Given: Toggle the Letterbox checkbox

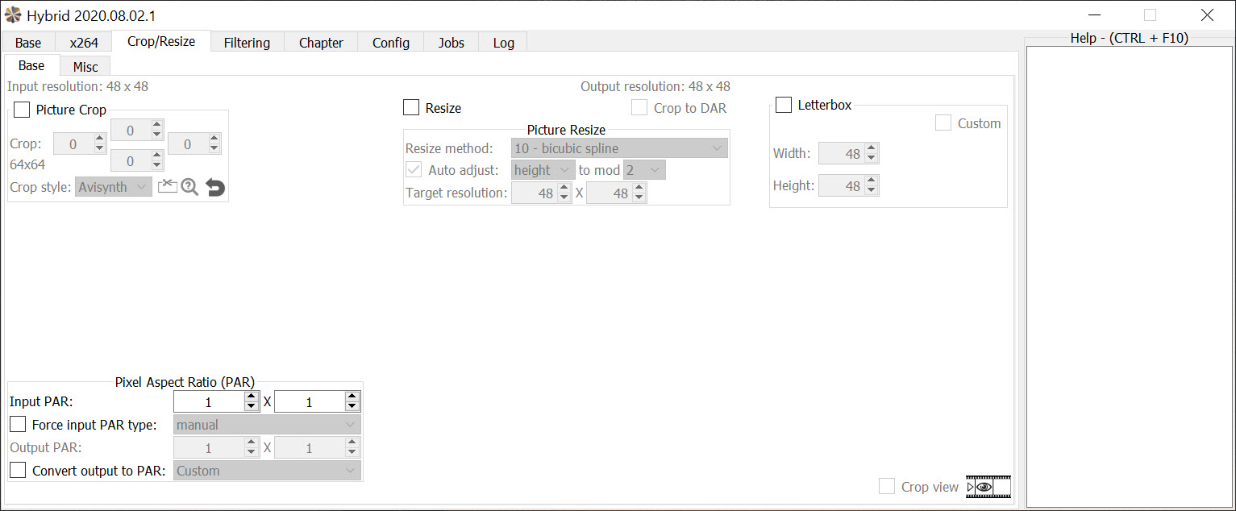Looking at the screenshot, I should point(783,105).
